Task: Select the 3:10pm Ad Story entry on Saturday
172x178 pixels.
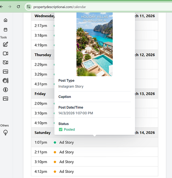Action: (x=95, y=162)
